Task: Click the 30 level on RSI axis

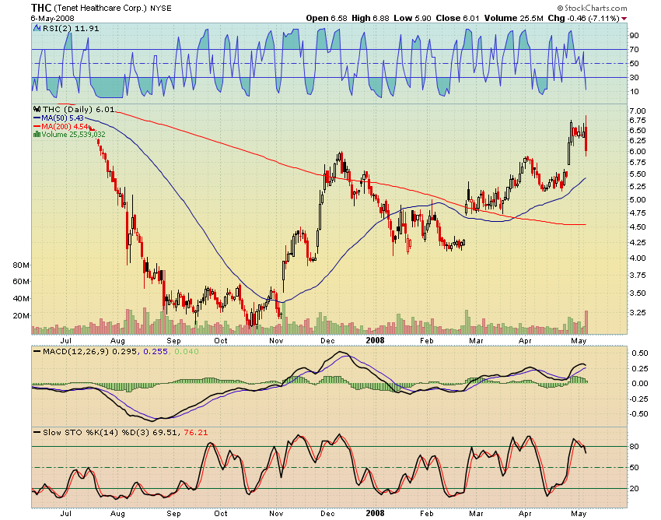Action: [x=634, y=77]
